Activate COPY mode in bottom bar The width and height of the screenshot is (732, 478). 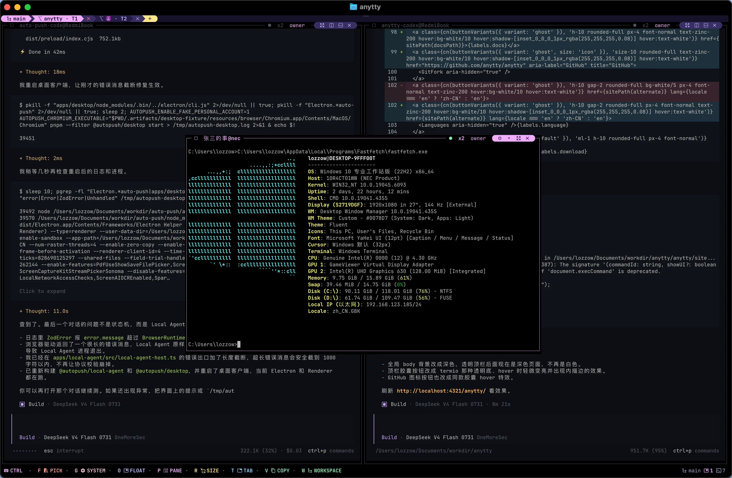[278, 471]
